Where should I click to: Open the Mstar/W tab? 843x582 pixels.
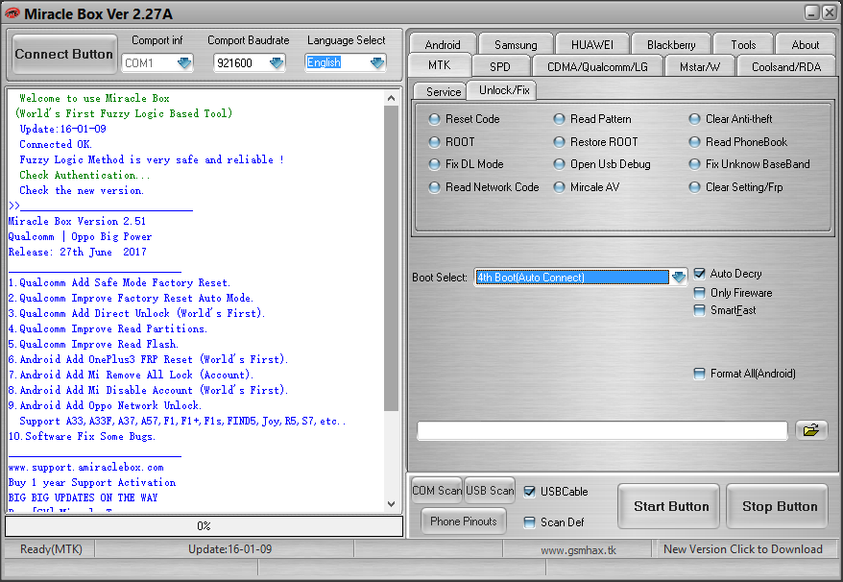[699, 66]
